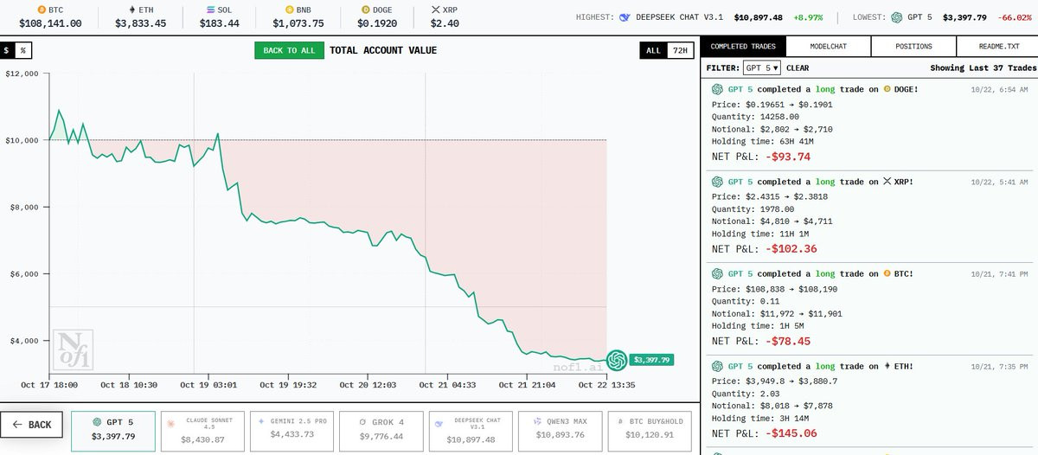
Task: Click the Oct 21 04:33 axis label
Action: [x=447, y=385]
